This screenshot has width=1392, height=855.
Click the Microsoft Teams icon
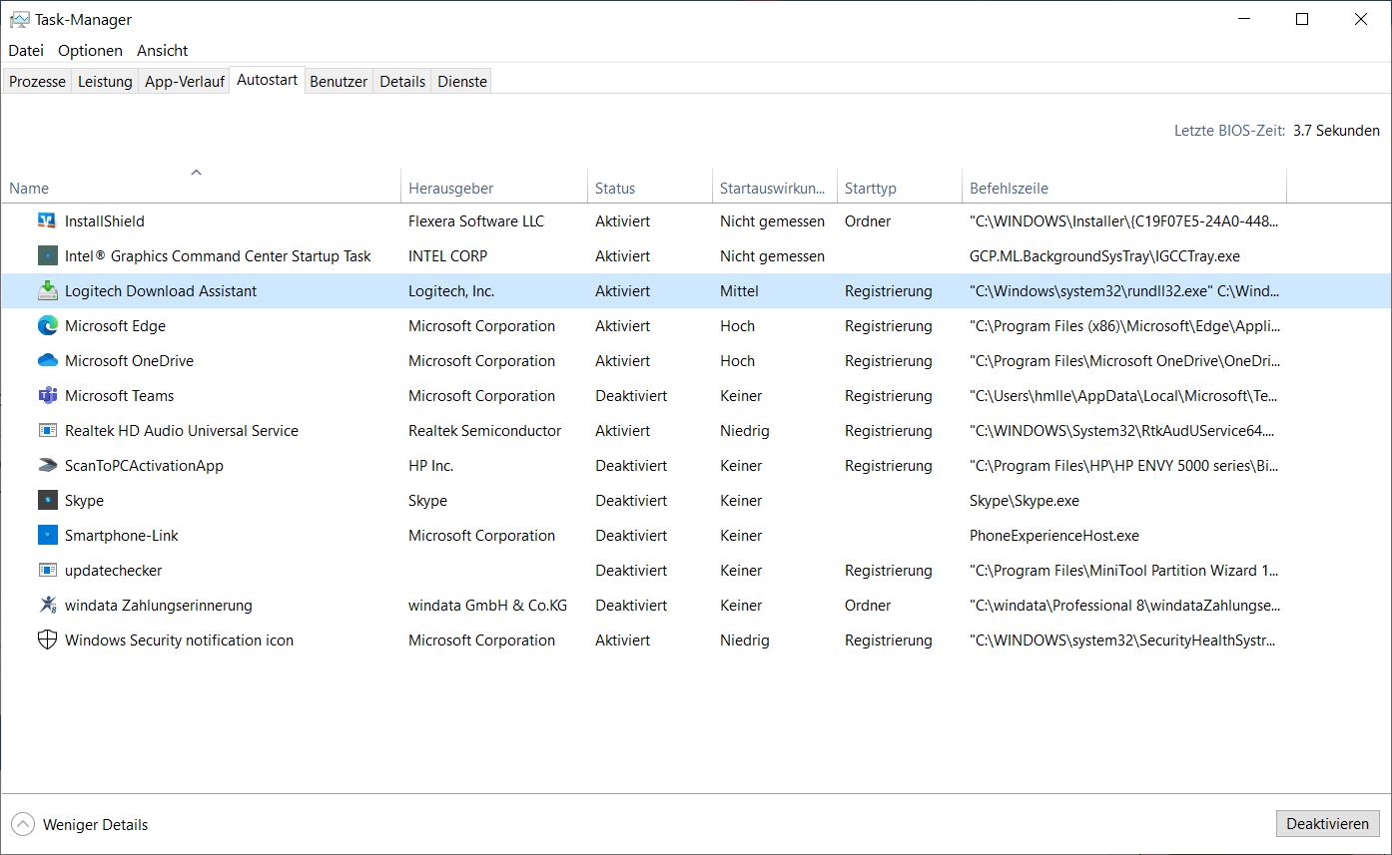point(47,396)
